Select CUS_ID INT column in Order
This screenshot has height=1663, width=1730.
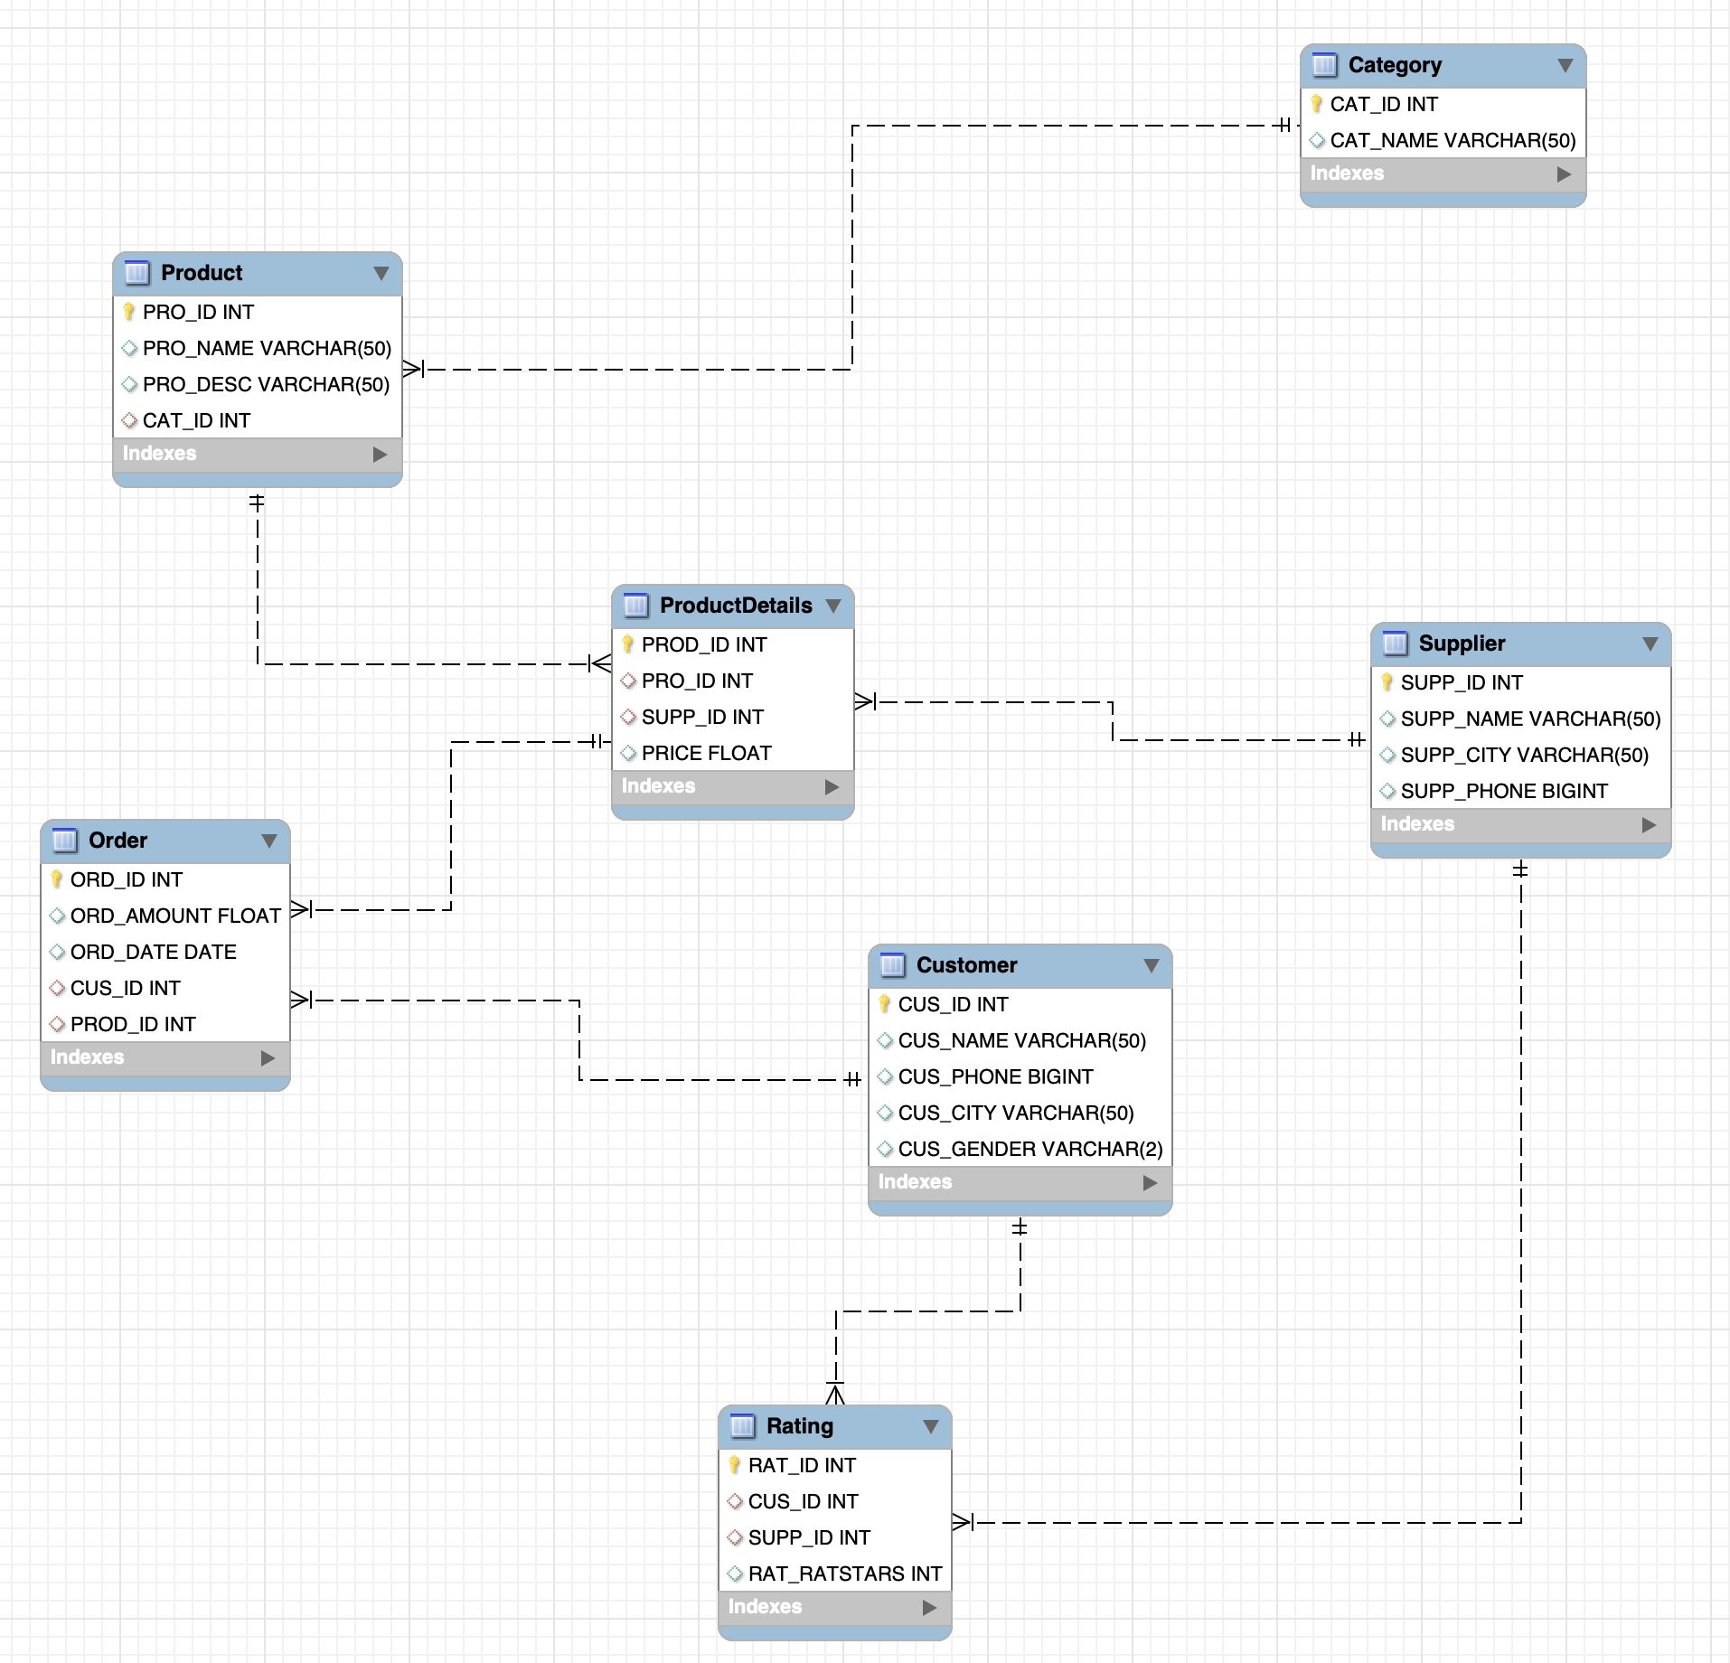tap(165, 988)
